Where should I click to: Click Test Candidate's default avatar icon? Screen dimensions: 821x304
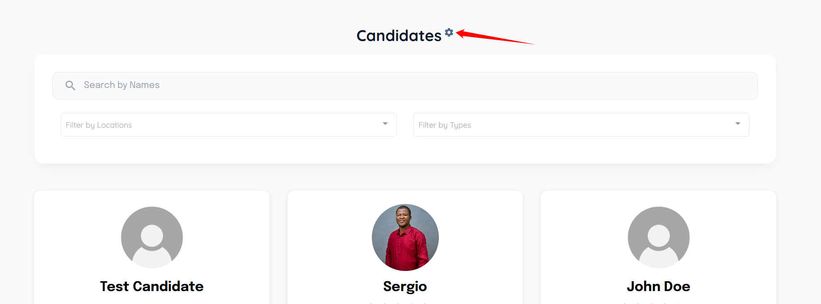coord(152,237)
